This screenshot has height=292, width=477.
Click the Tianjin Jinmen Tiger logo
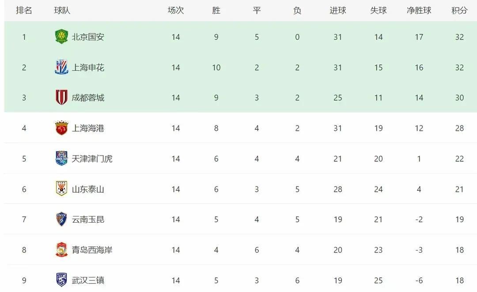(x=61, y=158)
